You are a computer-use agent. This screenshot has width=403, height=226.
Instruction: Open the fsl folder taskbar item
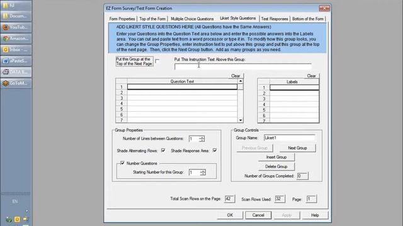16,5
